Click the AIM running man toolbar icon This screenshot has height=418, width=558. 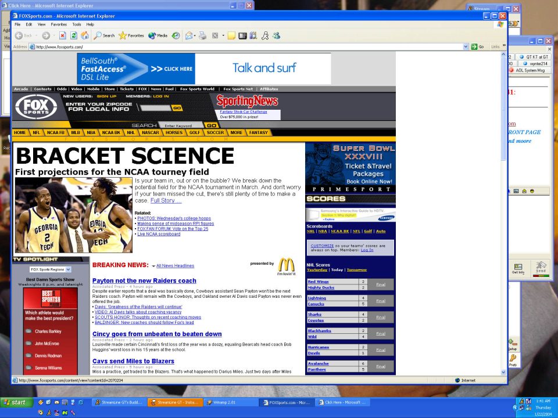(x=265, y=35)
